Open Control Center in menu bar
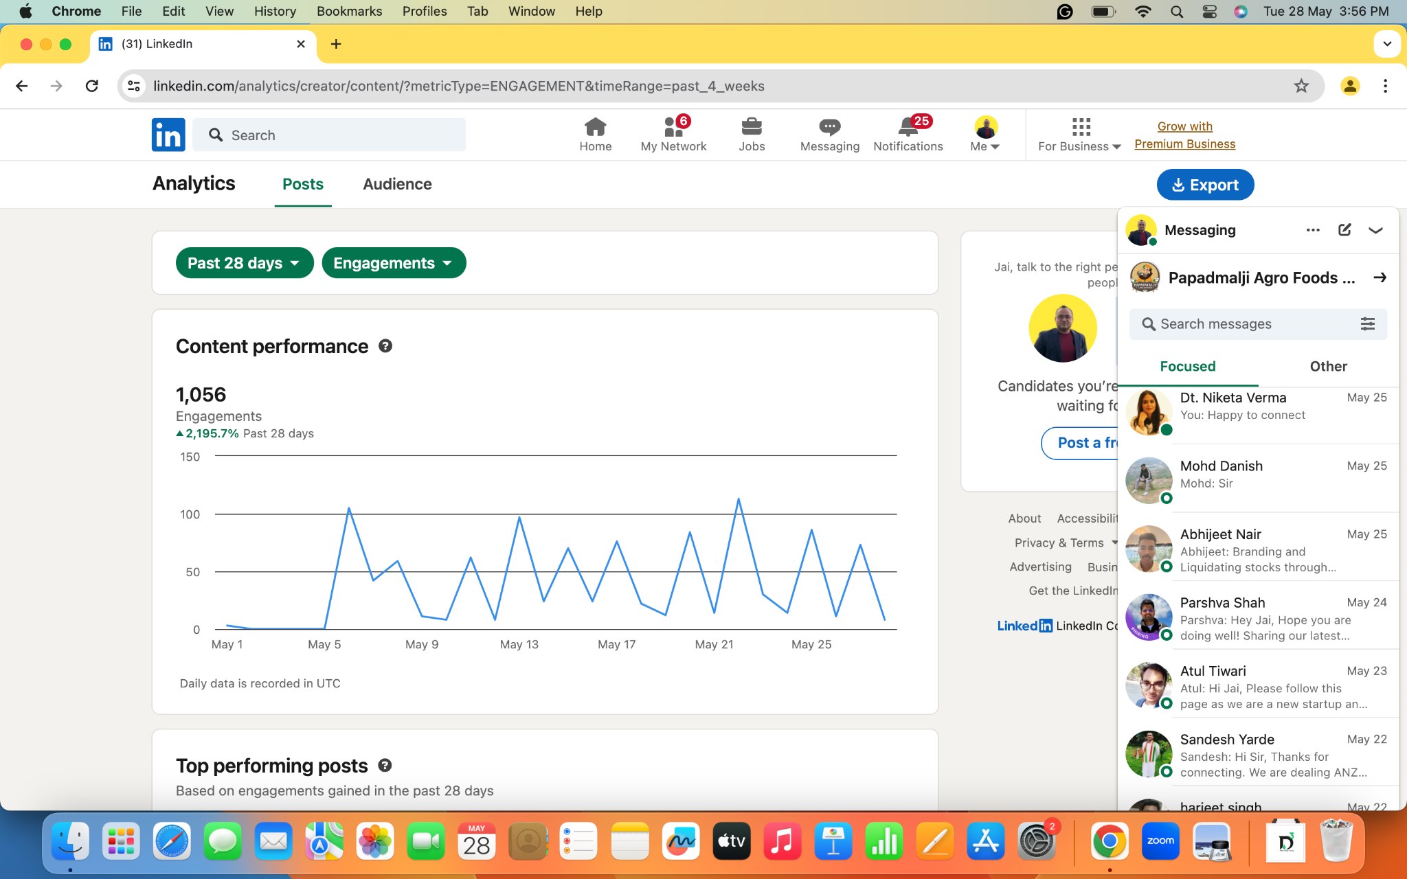Screen dimensions: 1407x879 1210,12
